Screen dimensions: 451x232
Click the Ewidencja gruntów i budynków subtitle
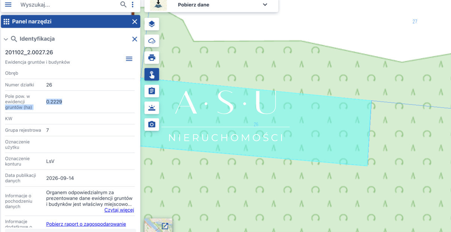tap(38, 62)
